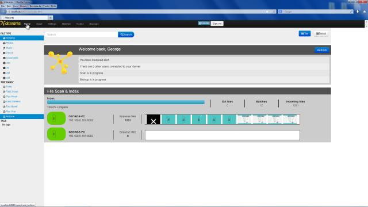The image size is (368, 207).
Task: Click the Documents briefcase icon
Action: 4,58
